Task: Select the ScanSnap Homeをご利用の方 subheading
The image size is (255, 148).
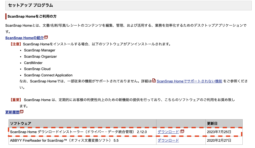Action: tap(32, 16)
